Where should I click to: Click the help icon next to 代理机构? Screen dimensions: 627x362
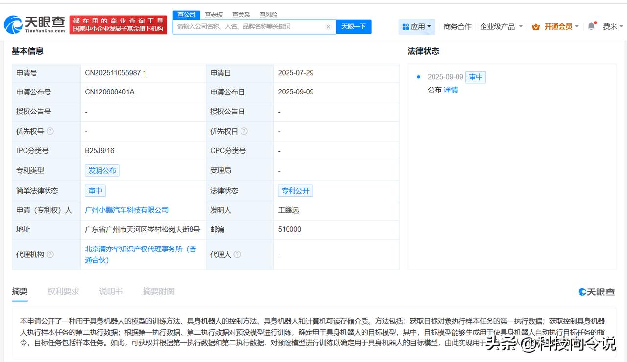50,254
